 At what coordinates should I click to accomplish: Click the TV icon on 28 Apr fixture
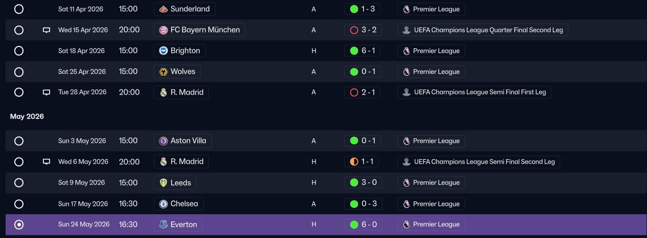[x=46, y=93]
